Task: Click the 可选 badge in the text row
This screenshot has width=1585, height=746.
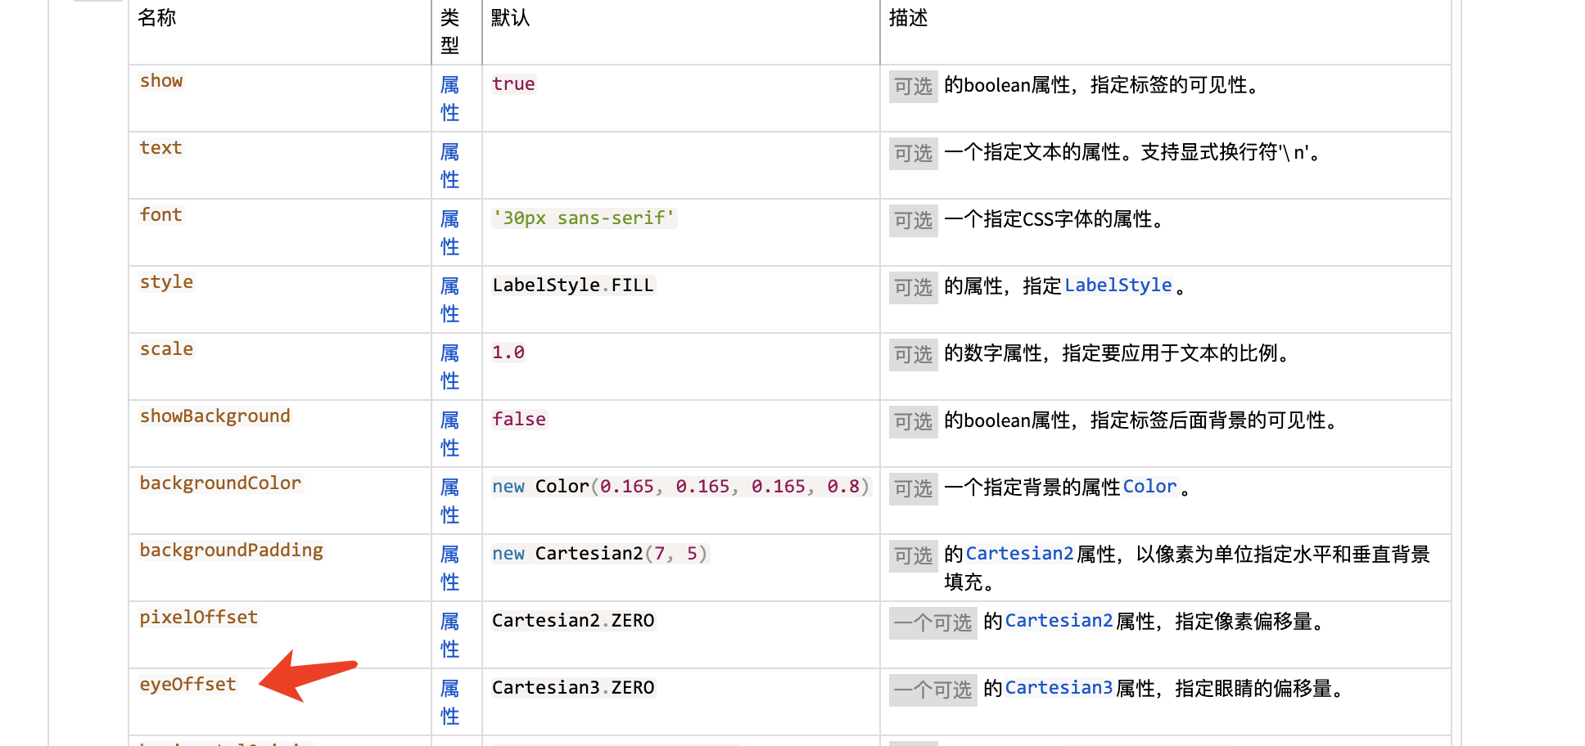Action: pos(914,154)
